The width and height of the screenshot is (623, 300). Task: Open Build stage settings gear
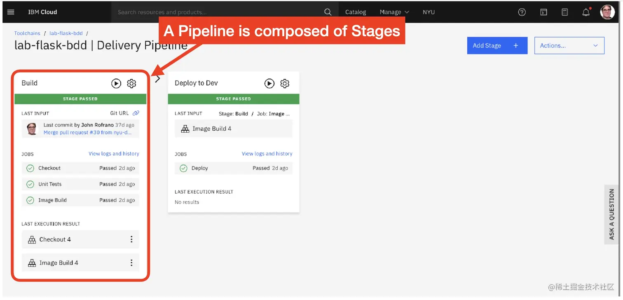point(131,83)
